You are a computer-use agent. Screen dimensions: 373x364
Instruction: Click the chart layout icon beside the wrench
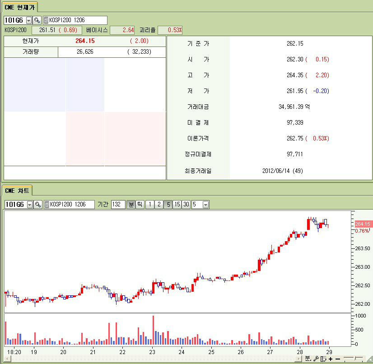[323, 359]
